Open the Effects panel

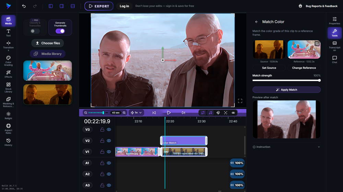pos(8,74)
